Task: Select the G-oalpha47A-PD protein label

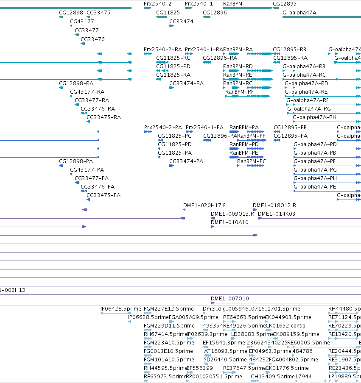Action: 315,144
